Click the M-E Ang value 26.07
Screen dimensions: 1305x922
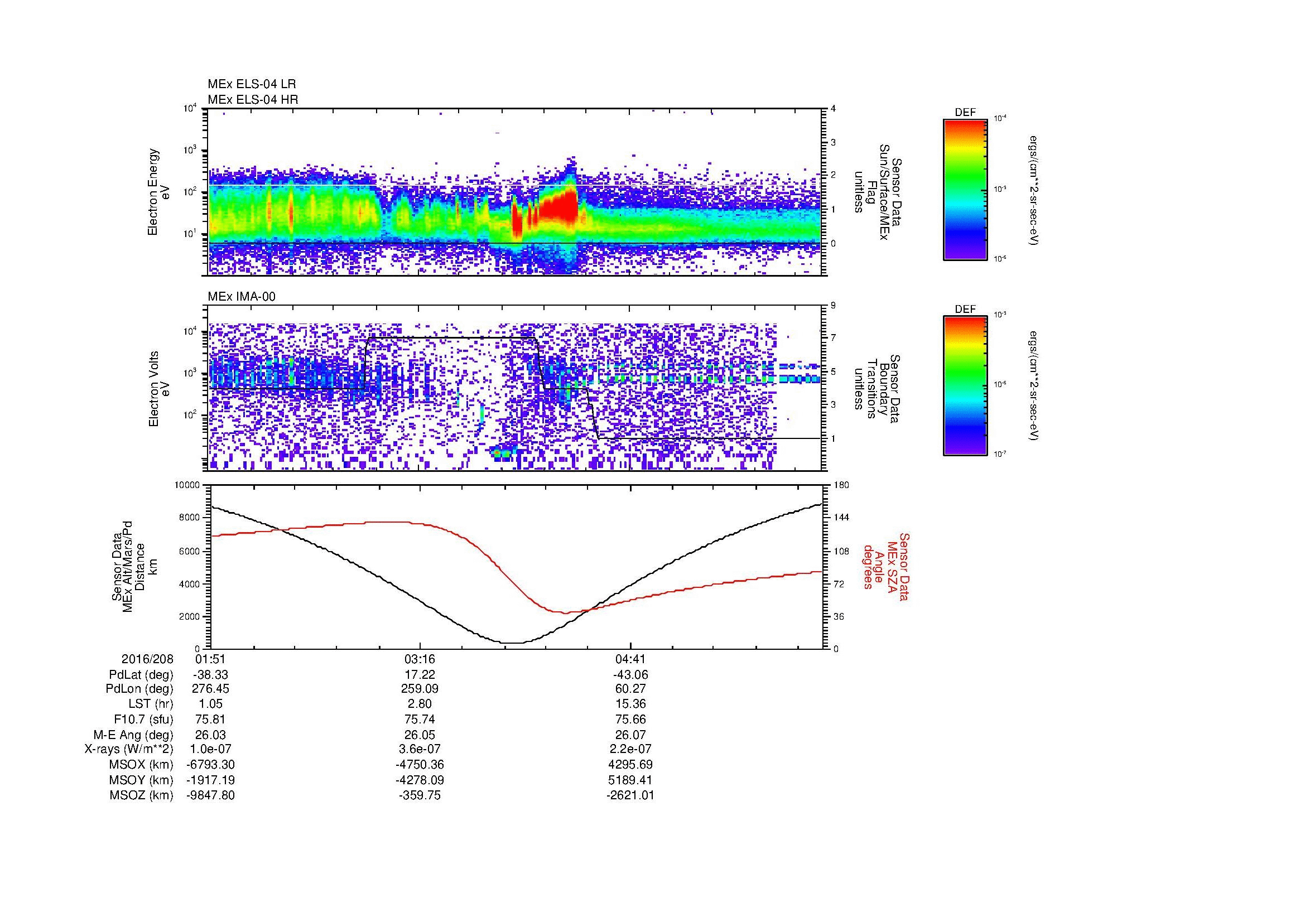630,735
